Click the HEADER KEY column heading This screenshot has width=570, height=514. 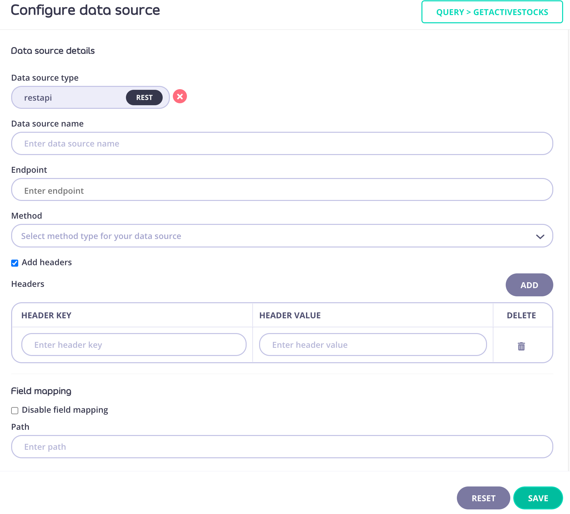pyautogui.click(x=46, y=315)
